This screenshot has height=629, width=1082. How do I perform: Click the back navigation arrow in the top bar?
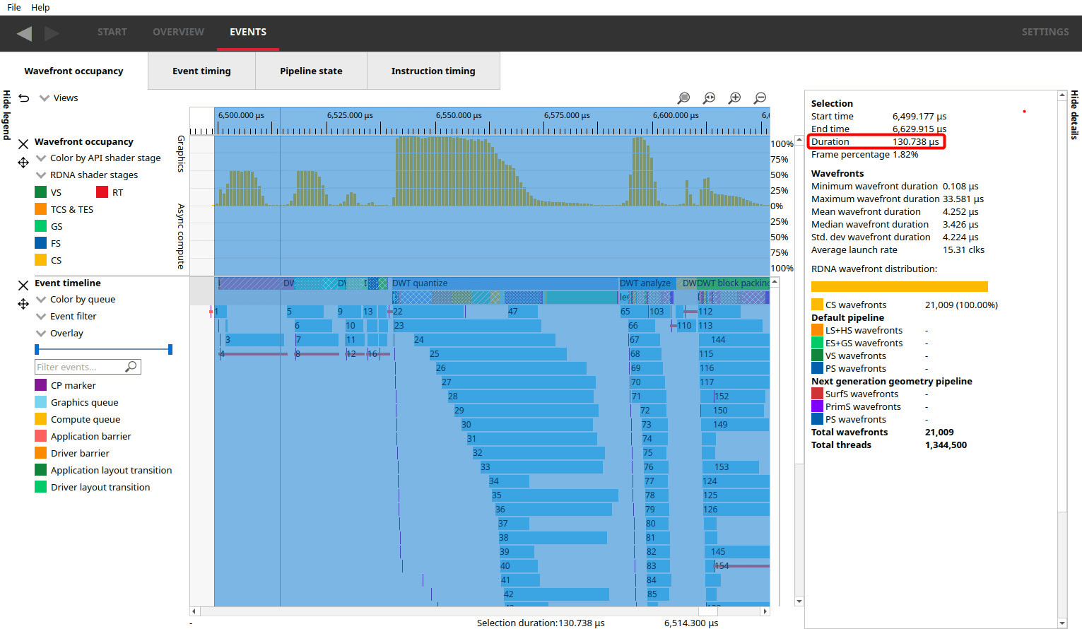(25, 33)
